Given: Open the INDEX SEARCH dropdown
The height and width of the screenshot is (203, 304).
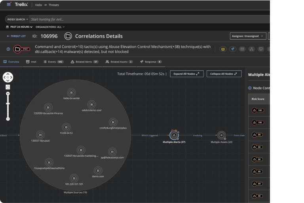Looking at the screenshot, I should click(x=17, y=19).
